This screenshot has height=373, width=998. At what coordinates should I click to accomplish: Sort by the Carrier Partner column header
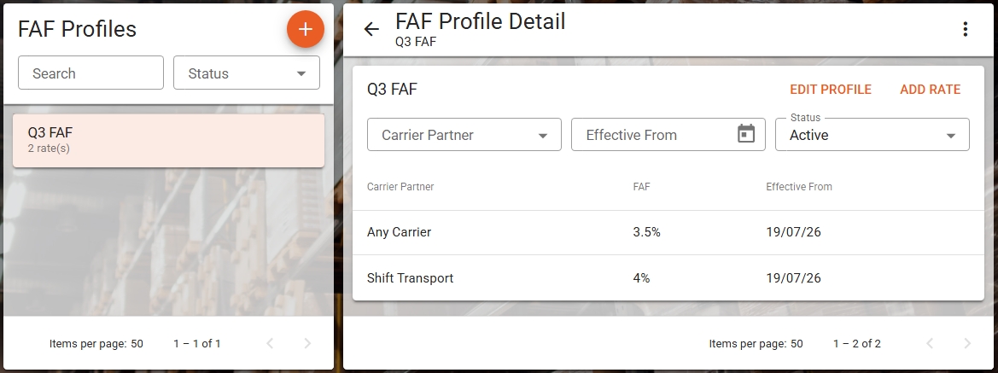[400, 187]
